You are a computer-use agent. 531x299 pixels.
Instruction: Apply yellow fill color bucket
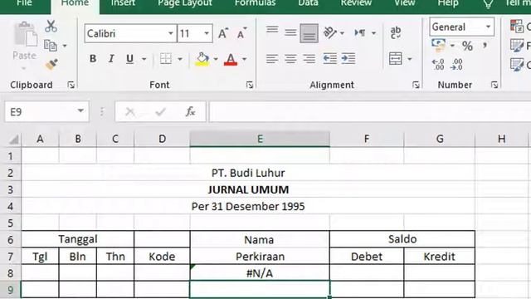coord(202,59)
